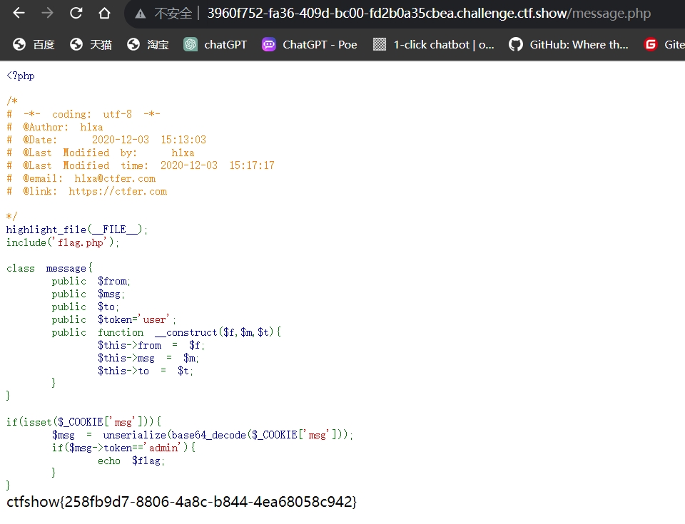Click the 'class message{' line
The height and width of the screenshot is (524, 685).
click(x=49, y=268)
